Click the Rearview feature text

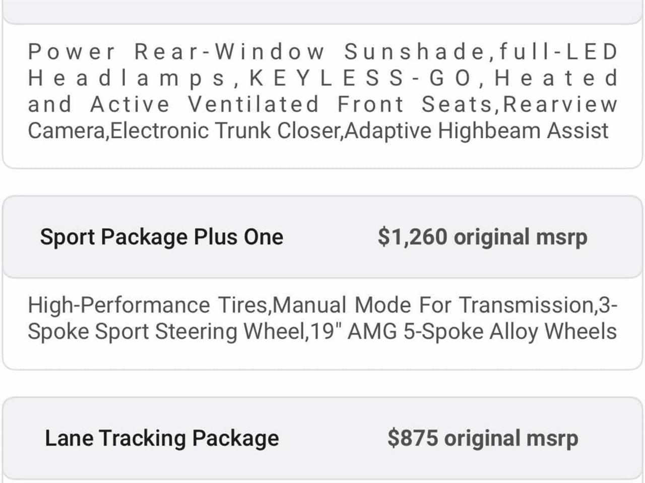560,104
